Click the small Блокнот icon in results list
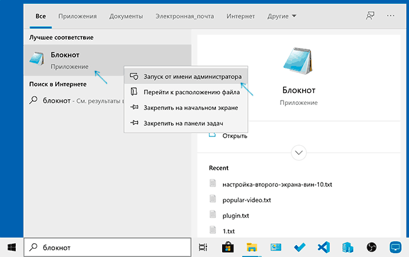 pyautogui.click(x=36, y=59)
